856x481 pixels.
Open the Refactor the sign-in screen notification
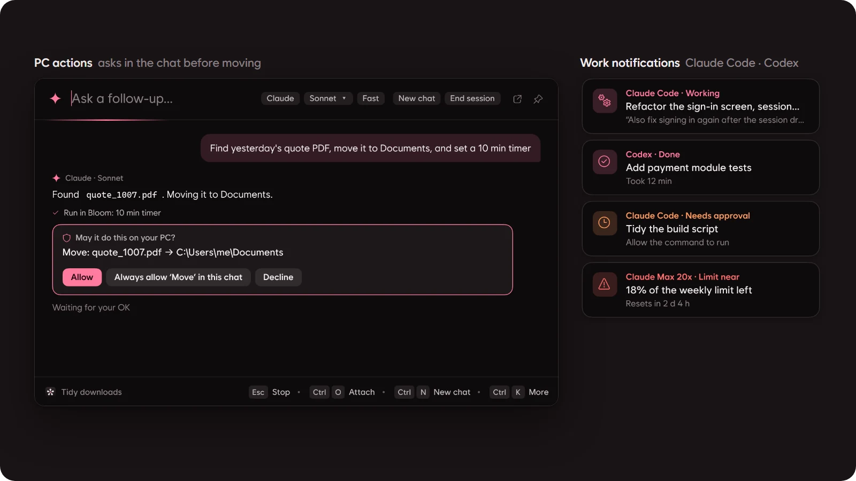click(701, 106)
